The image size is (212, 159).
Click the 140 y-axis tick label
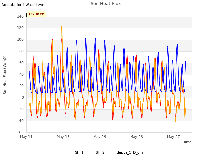20,16
